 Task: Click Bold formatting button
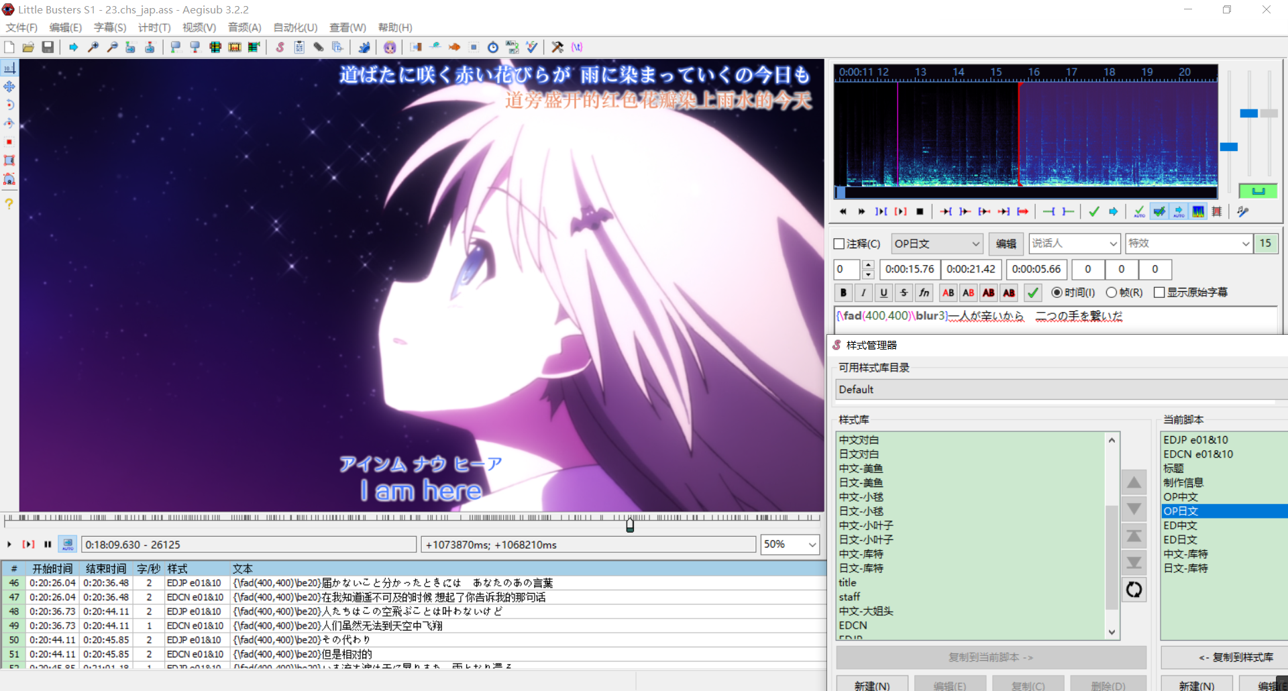pyautogui.click(x=843, y=293)
